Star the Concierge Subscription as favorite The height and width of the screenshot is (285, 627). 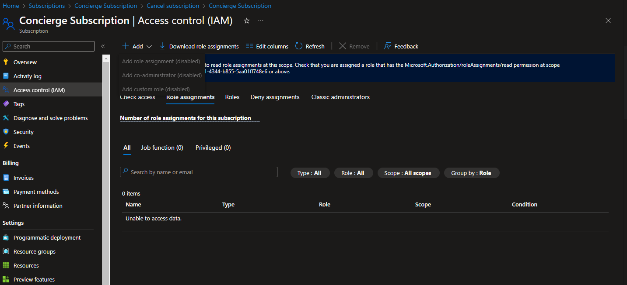[246, 20]
